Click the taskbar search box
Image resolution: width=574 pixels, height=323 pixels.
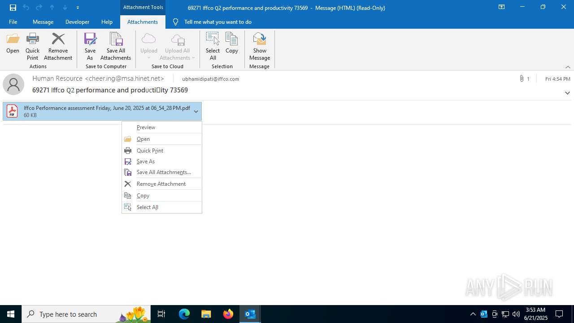86,314
